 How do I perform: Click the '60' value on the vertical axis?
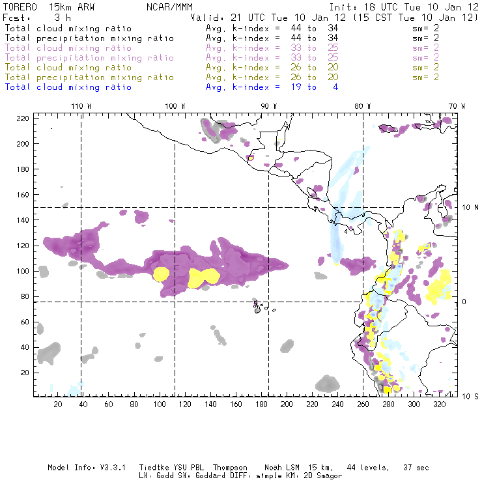(x=25, y=322)
